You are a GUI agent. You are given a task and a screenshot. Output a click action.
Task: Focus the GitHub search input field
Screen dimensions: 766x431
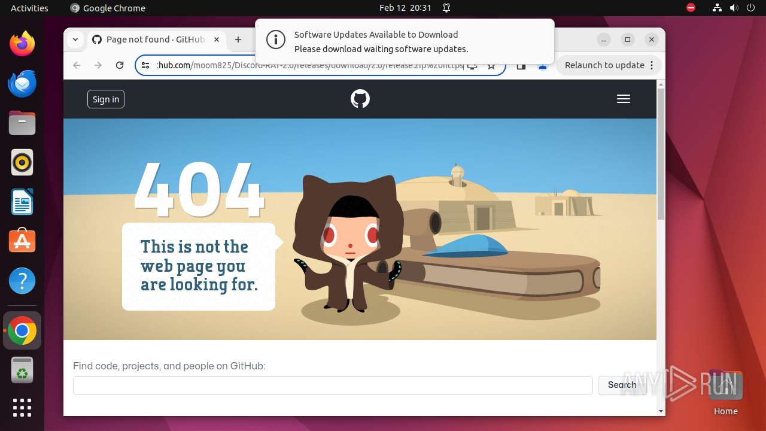[333, 386]
